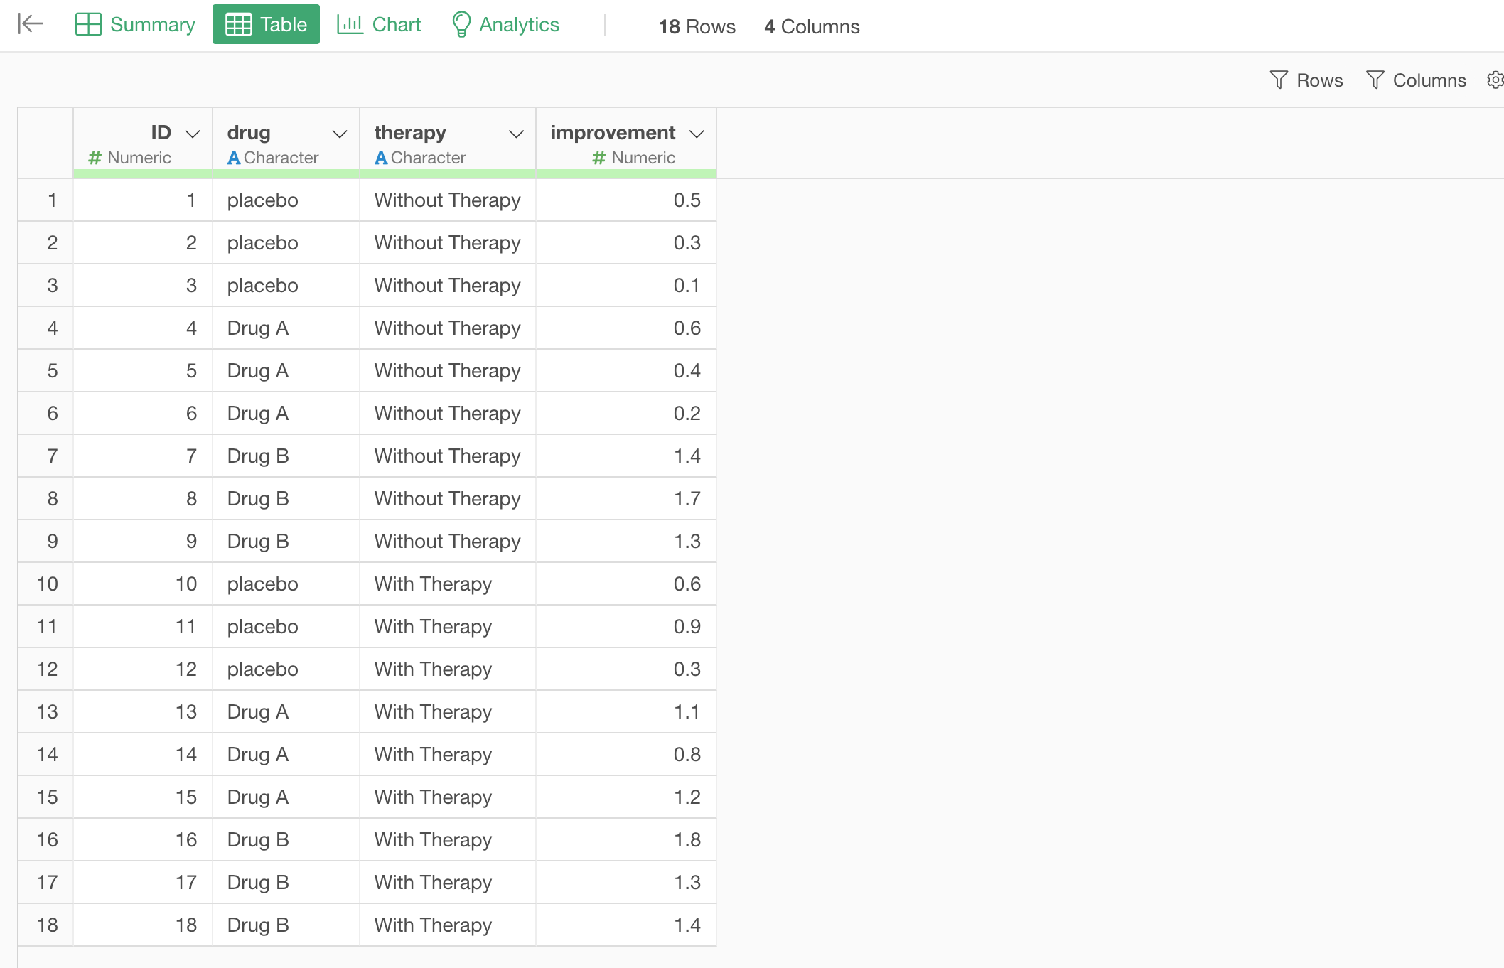Click the therapy column header name
The image size is (1504, 968).
[410, 133]
